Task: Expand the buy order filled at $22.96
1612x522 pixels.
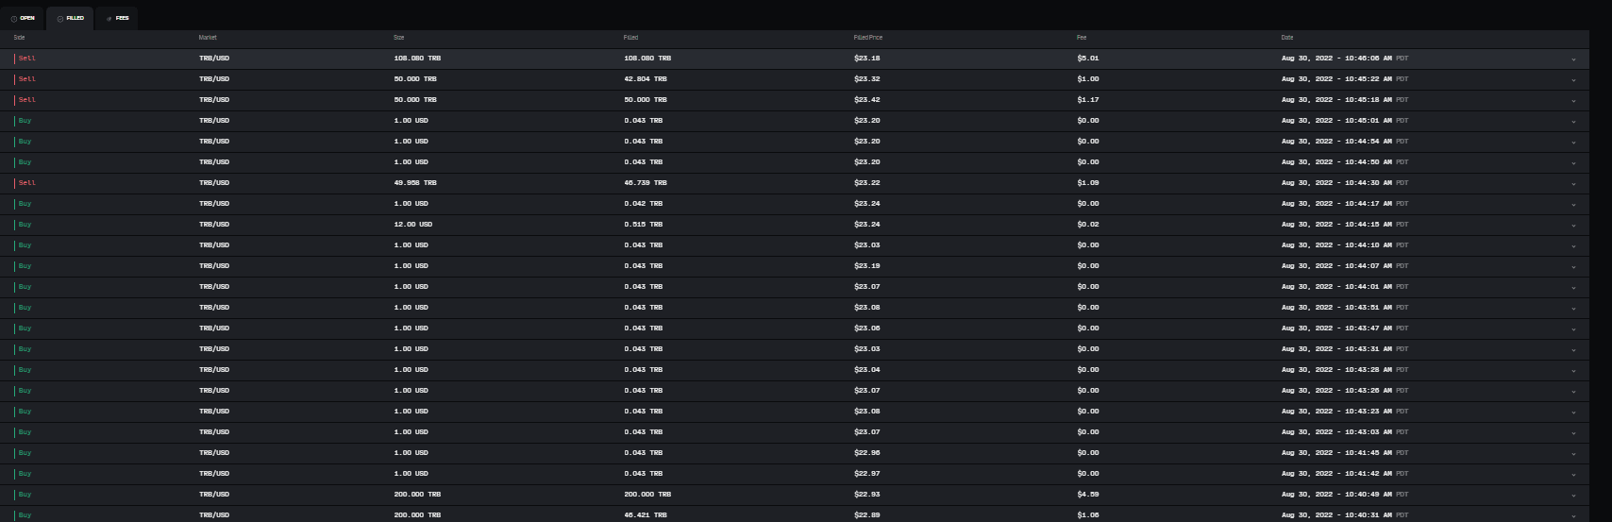Action: (1573, 453)
